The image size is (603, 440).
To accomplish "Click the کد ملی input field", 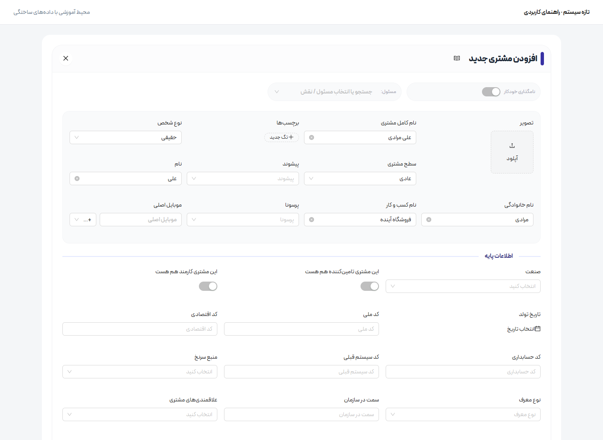I will pyautogui.click(x=301, y=329).
